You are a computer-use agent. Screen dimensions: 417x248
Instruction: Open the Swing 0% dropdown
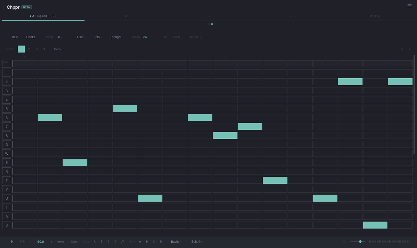[146, 37]
